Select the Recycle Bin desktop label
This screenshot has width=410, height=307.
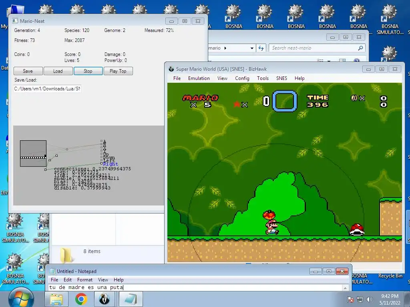point(390,276)
